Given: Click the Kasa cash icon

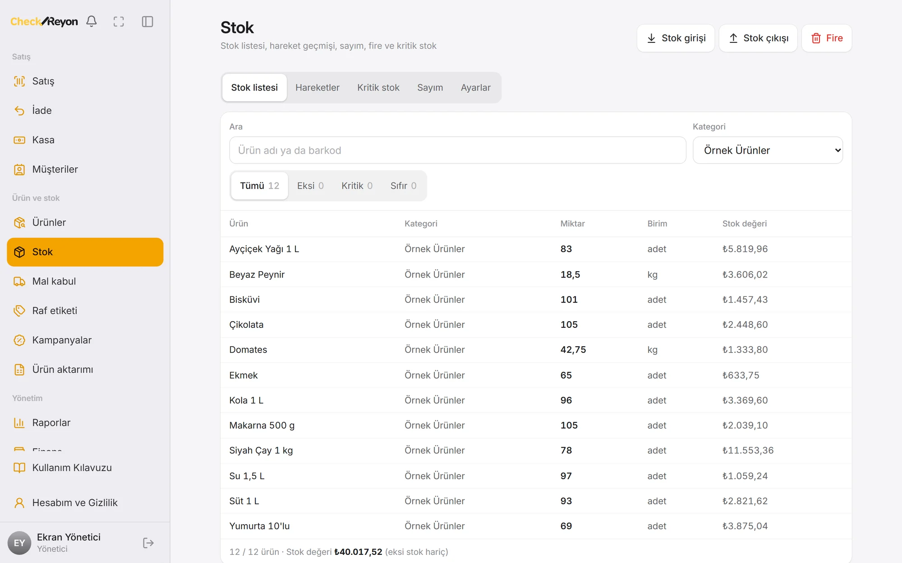Looking at the screenshot, I should (x=19, y=140).
